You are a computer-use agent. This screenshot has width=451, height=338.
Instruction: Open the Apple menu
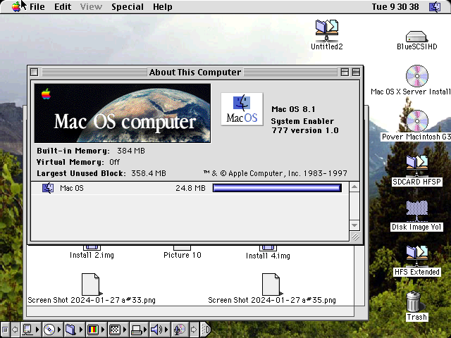point(16,6)
